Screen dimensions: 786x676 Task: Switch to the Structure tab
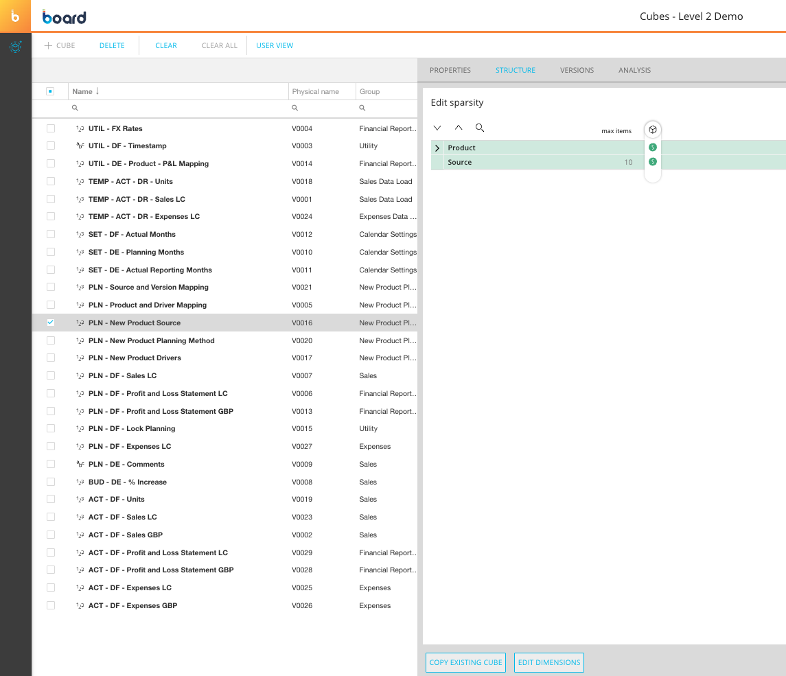coord(516,70)
